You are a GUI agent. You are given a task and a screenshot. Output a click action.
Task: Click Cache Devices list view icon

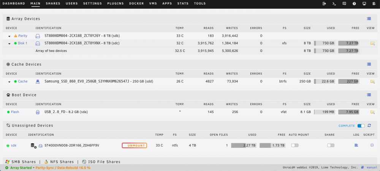click(x=369, y=64)
